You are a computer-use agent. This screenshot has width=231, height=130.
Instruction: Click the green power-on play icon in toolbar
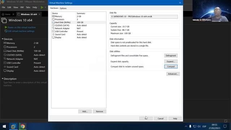click(x=42, y=7)
